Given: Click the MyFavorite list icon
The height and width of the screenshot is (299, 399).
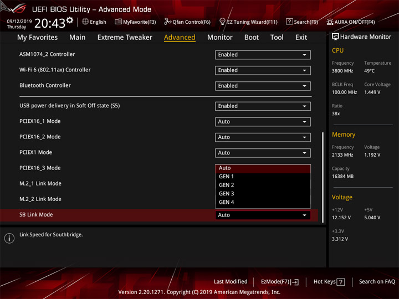Looking at the screenshot, I should click(118, 22).
